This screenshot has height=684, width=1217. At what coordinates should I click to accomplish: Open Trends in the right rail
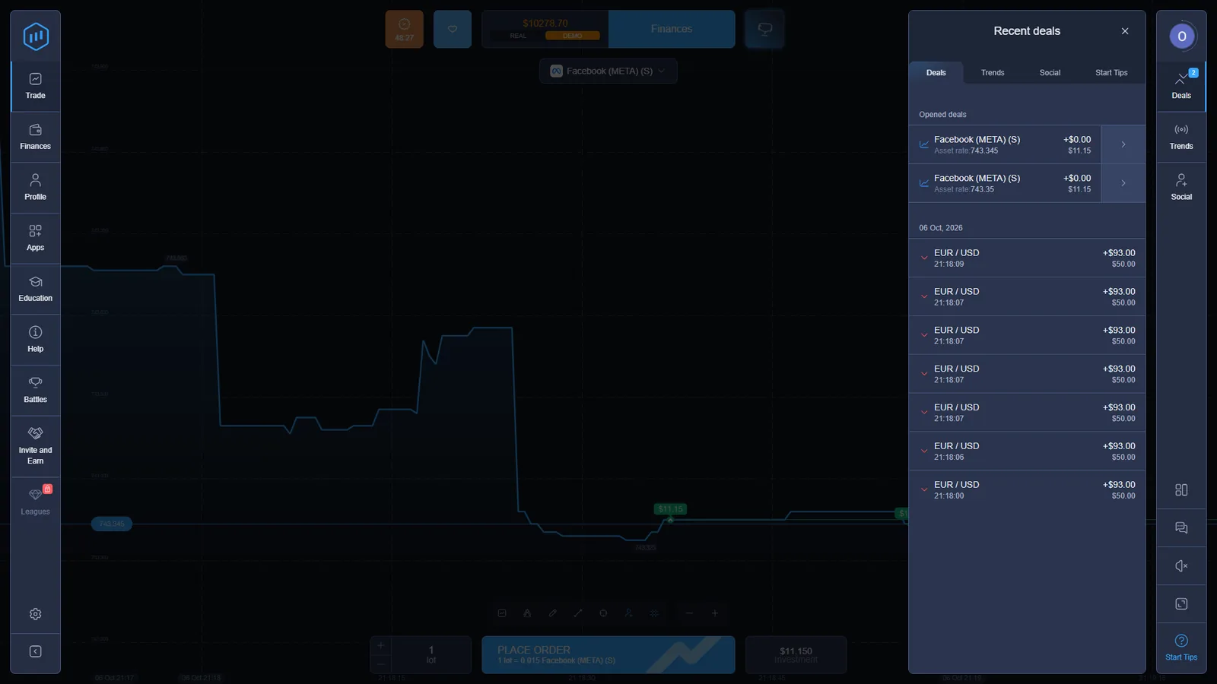(1181, 138)
